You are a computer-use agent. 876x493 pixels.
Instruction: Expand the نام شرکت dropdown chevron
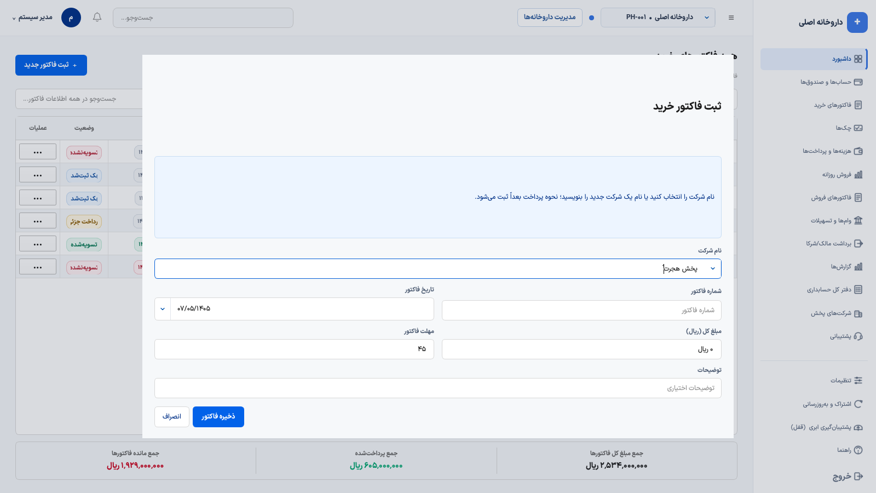(x=712, y=268)
